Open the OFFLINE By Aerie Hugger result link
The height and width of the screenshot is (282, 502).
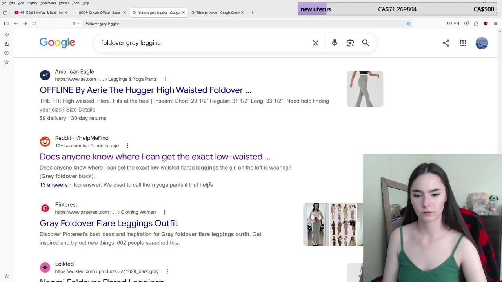[x=146, y=90]
